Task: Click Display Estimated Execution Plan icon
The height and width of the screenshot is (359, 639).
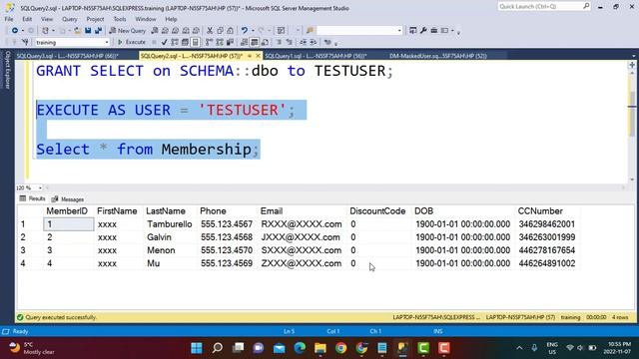Action: click(x=175, y=42)
